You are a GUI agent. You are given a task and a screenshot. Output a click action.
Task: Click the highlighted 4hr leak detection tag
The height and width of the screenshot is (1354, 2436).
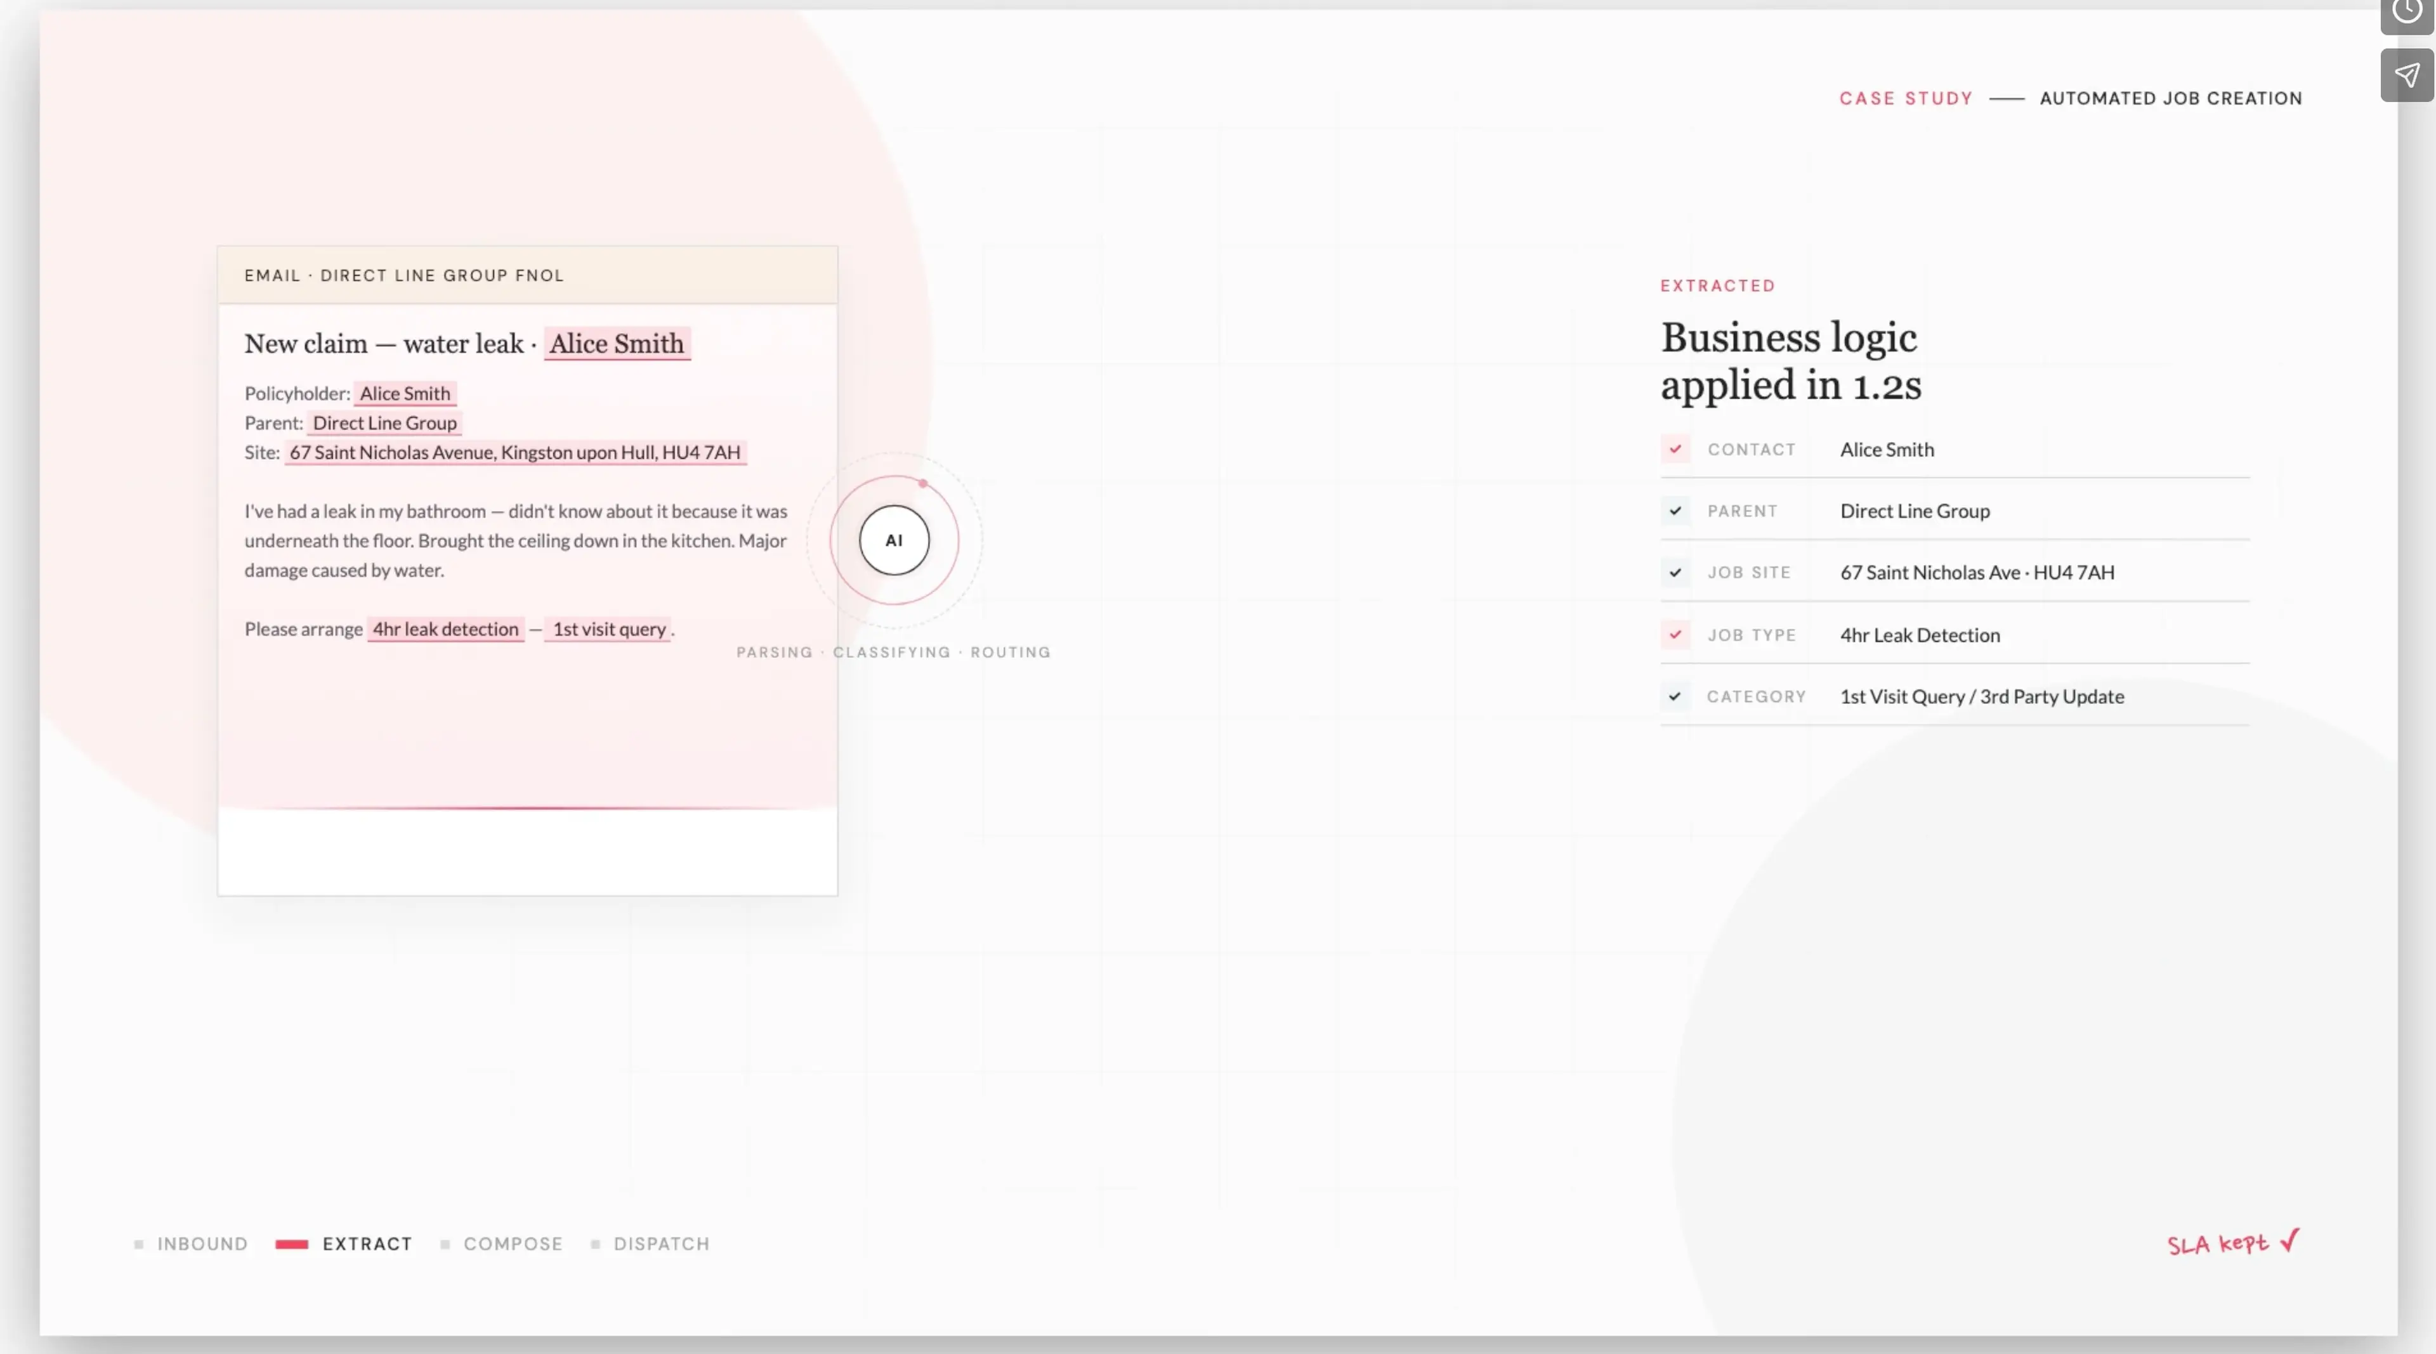click(x=445, y=628)
